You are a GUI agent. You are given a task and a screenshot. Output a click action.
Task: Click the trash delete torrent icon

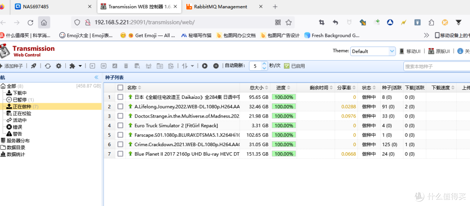[x=126, y=66]
